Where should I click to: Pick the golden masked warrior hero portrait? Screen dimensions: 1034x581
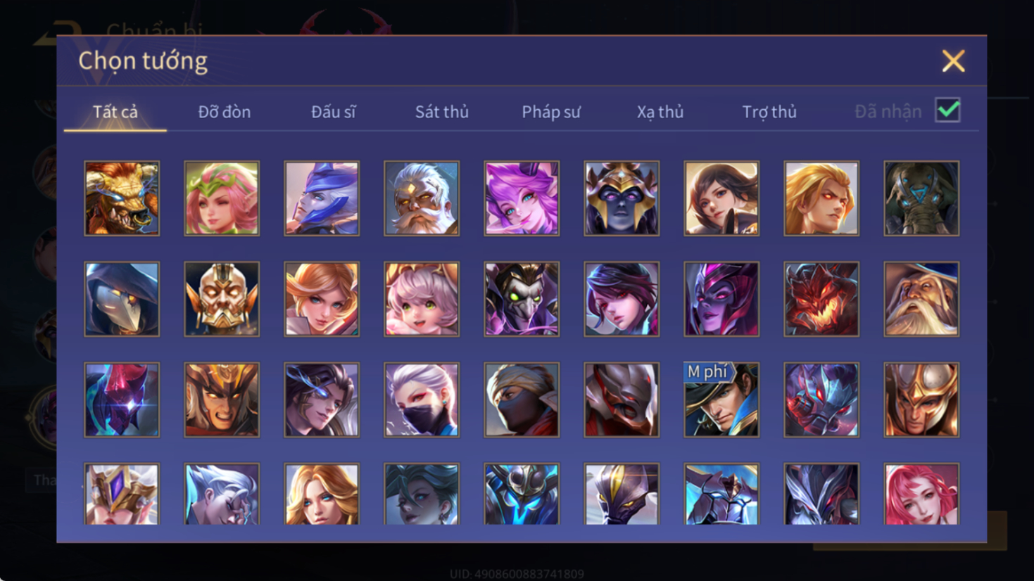[222, 299]
